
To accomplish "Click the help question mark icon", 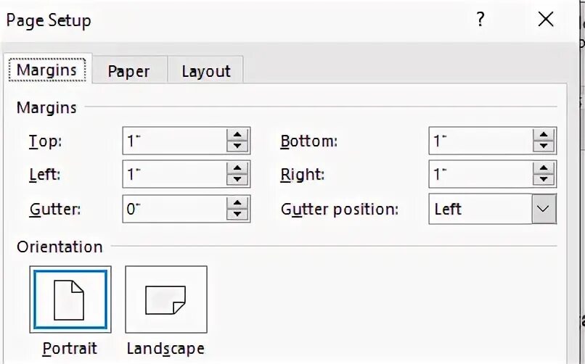I will pyautogui.click(x=480, y=20).
